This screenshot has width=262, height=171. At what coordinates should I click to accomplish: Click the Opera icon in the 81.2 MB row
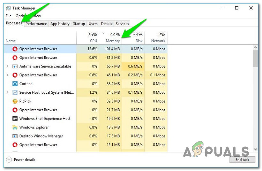15,58
